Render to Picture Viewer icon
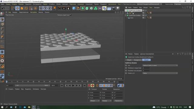The height and width of the screenshot is (109, 194). pos(64,8)
